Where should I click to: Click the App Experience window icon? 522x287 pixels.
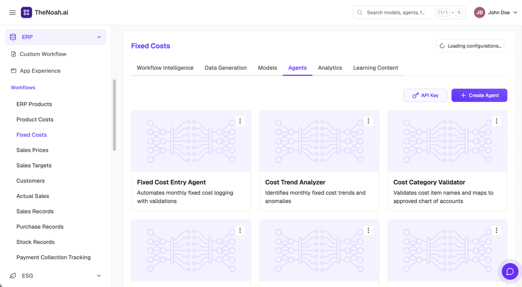click(x=13, y=71)
